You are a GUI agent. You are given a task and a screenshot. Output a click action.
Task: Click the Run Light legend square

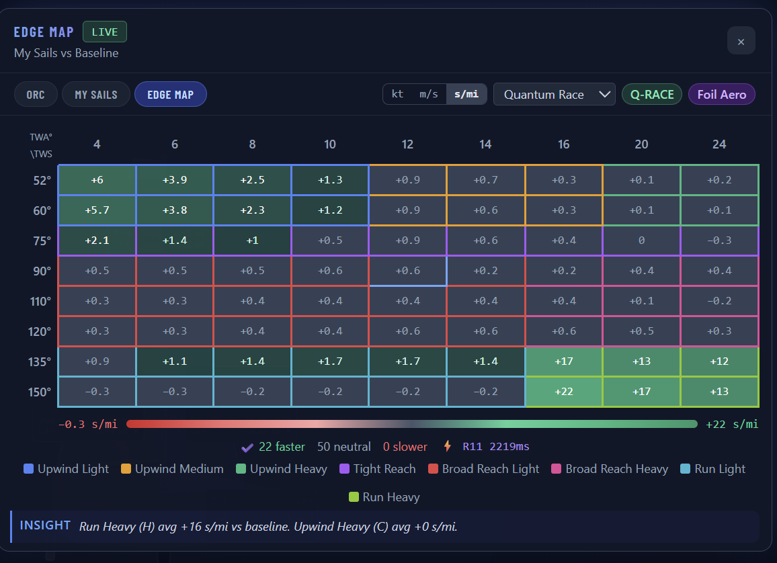[686, 469]
